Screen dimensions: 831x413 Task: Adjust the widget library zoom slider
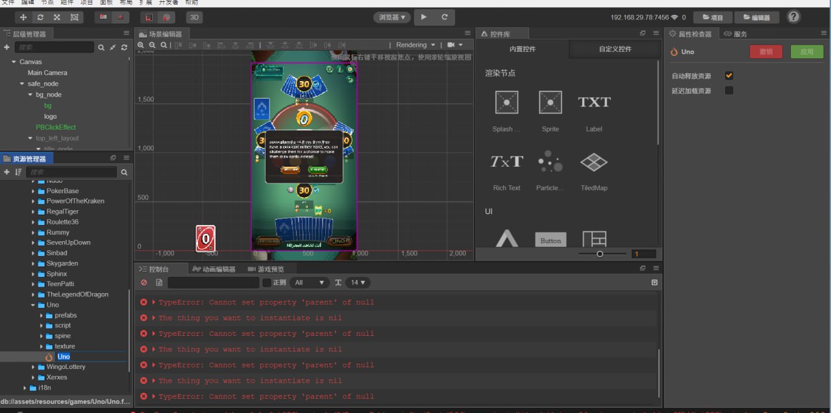pos(600,254)
